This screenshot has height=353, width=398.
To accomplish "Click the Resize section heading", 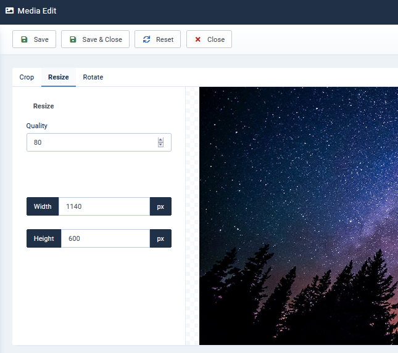I will tap(43, 106).
